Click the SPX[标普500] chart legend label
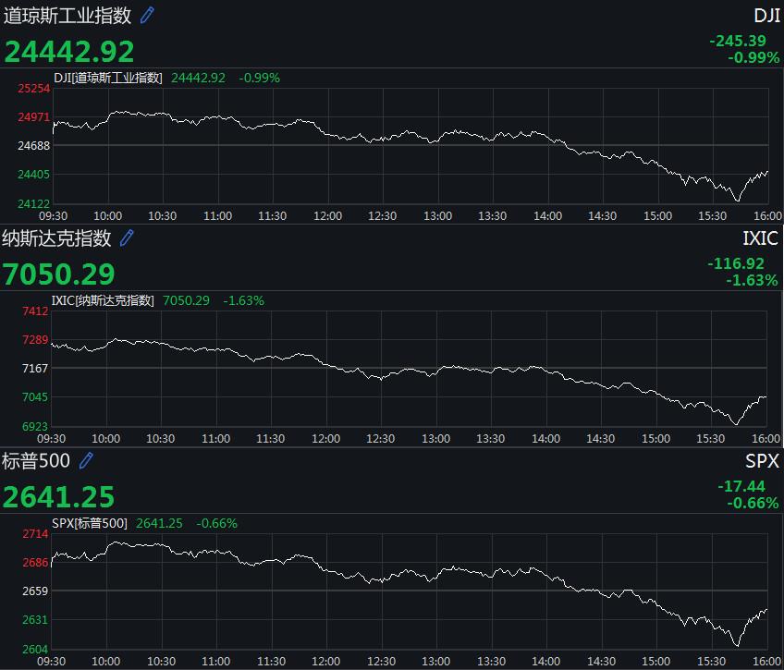Image resolution: width=784 pixels, height=670 pixels. pos(90,523)
